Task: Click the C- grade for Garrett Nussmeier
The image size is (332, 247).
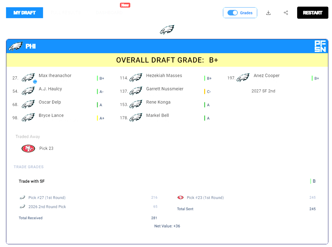Action: click(209, 92)
